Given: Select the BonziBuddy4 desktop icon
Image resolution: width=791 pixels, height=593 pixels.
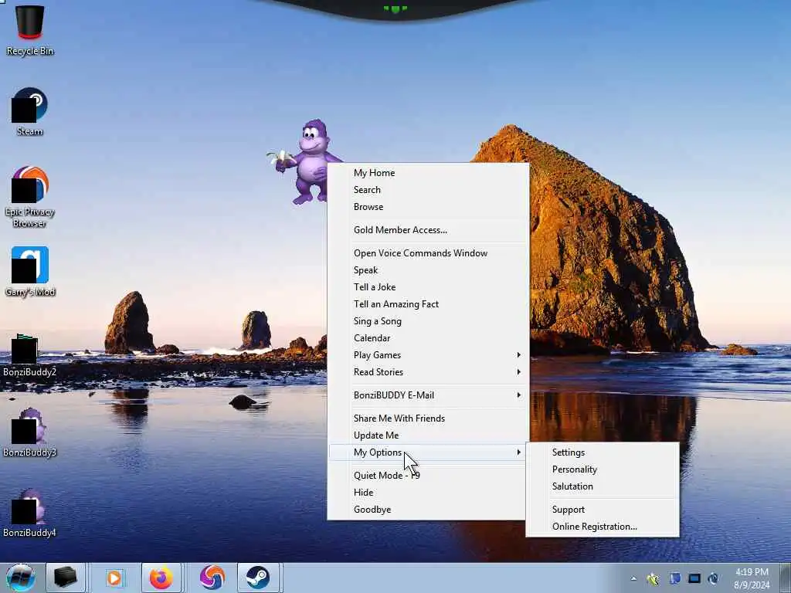Looking at the screenshot, I should [30, 513].
